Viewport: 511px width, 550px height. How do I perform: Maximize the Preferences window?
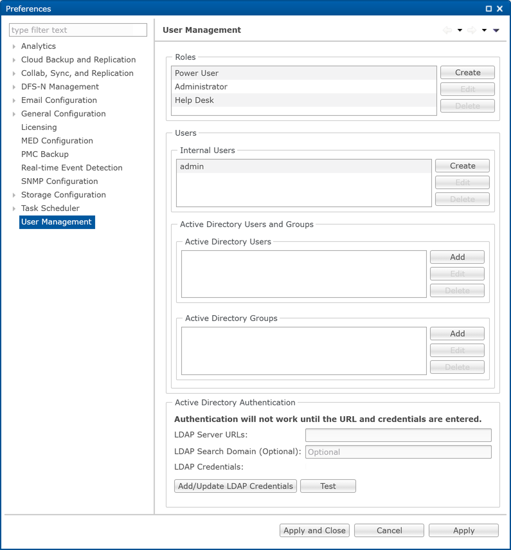click(489, 9)
